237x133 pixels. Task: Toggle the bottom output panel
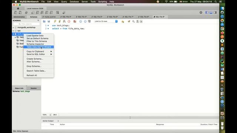pos(211,13)
